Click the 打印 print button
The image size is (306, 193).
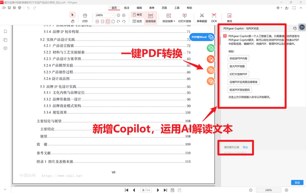[x=85, y=18]
